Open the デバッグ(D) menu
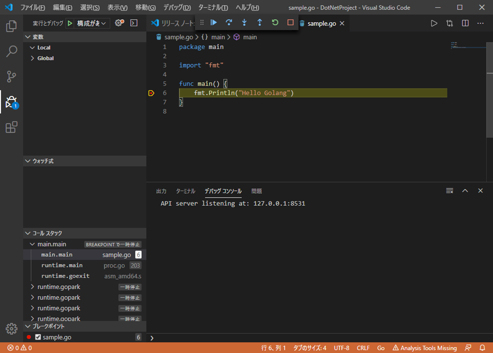 tap(177, 8)
